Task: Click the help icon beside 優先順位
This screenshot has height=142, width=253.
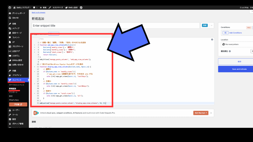Action: pos(230,51)
